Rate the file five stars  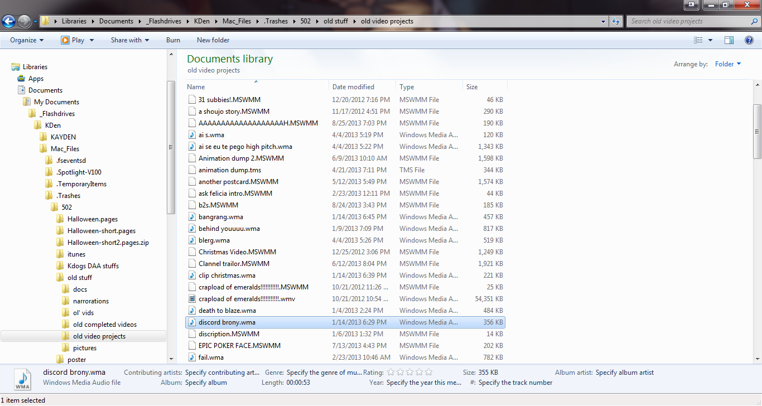tap(428, 373)
